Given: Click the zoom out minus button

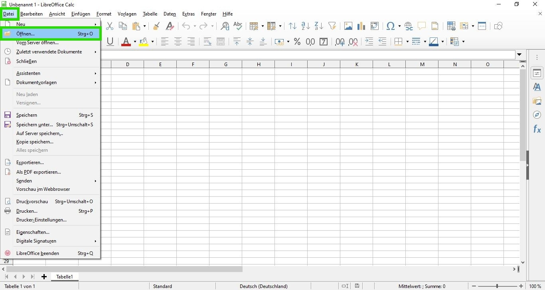Looking at the screenshot, I should pyautogui.click(x=474, y=286).
